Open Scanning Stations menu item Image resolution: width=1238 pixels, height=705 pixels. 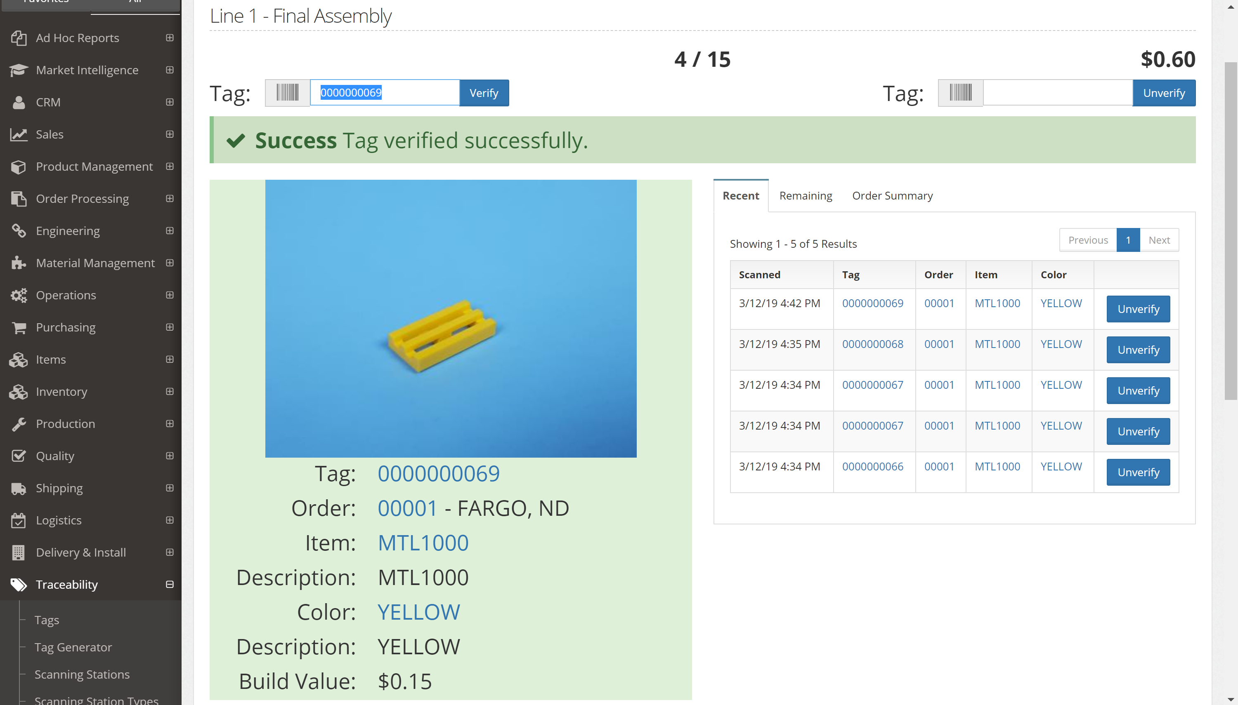[82, 674]
